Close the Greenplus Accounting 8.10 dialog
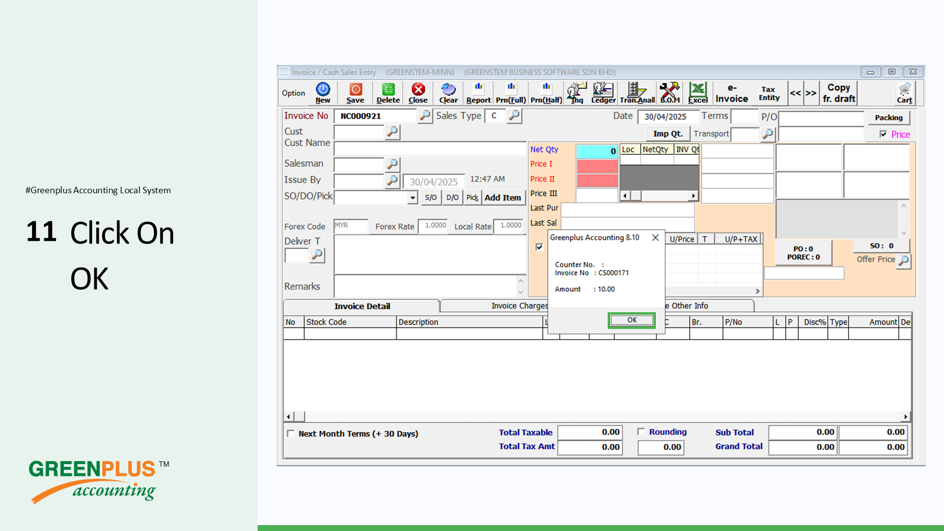Image resolution: width=944 pixels, height=531 pixels. [x=655, y=237]
